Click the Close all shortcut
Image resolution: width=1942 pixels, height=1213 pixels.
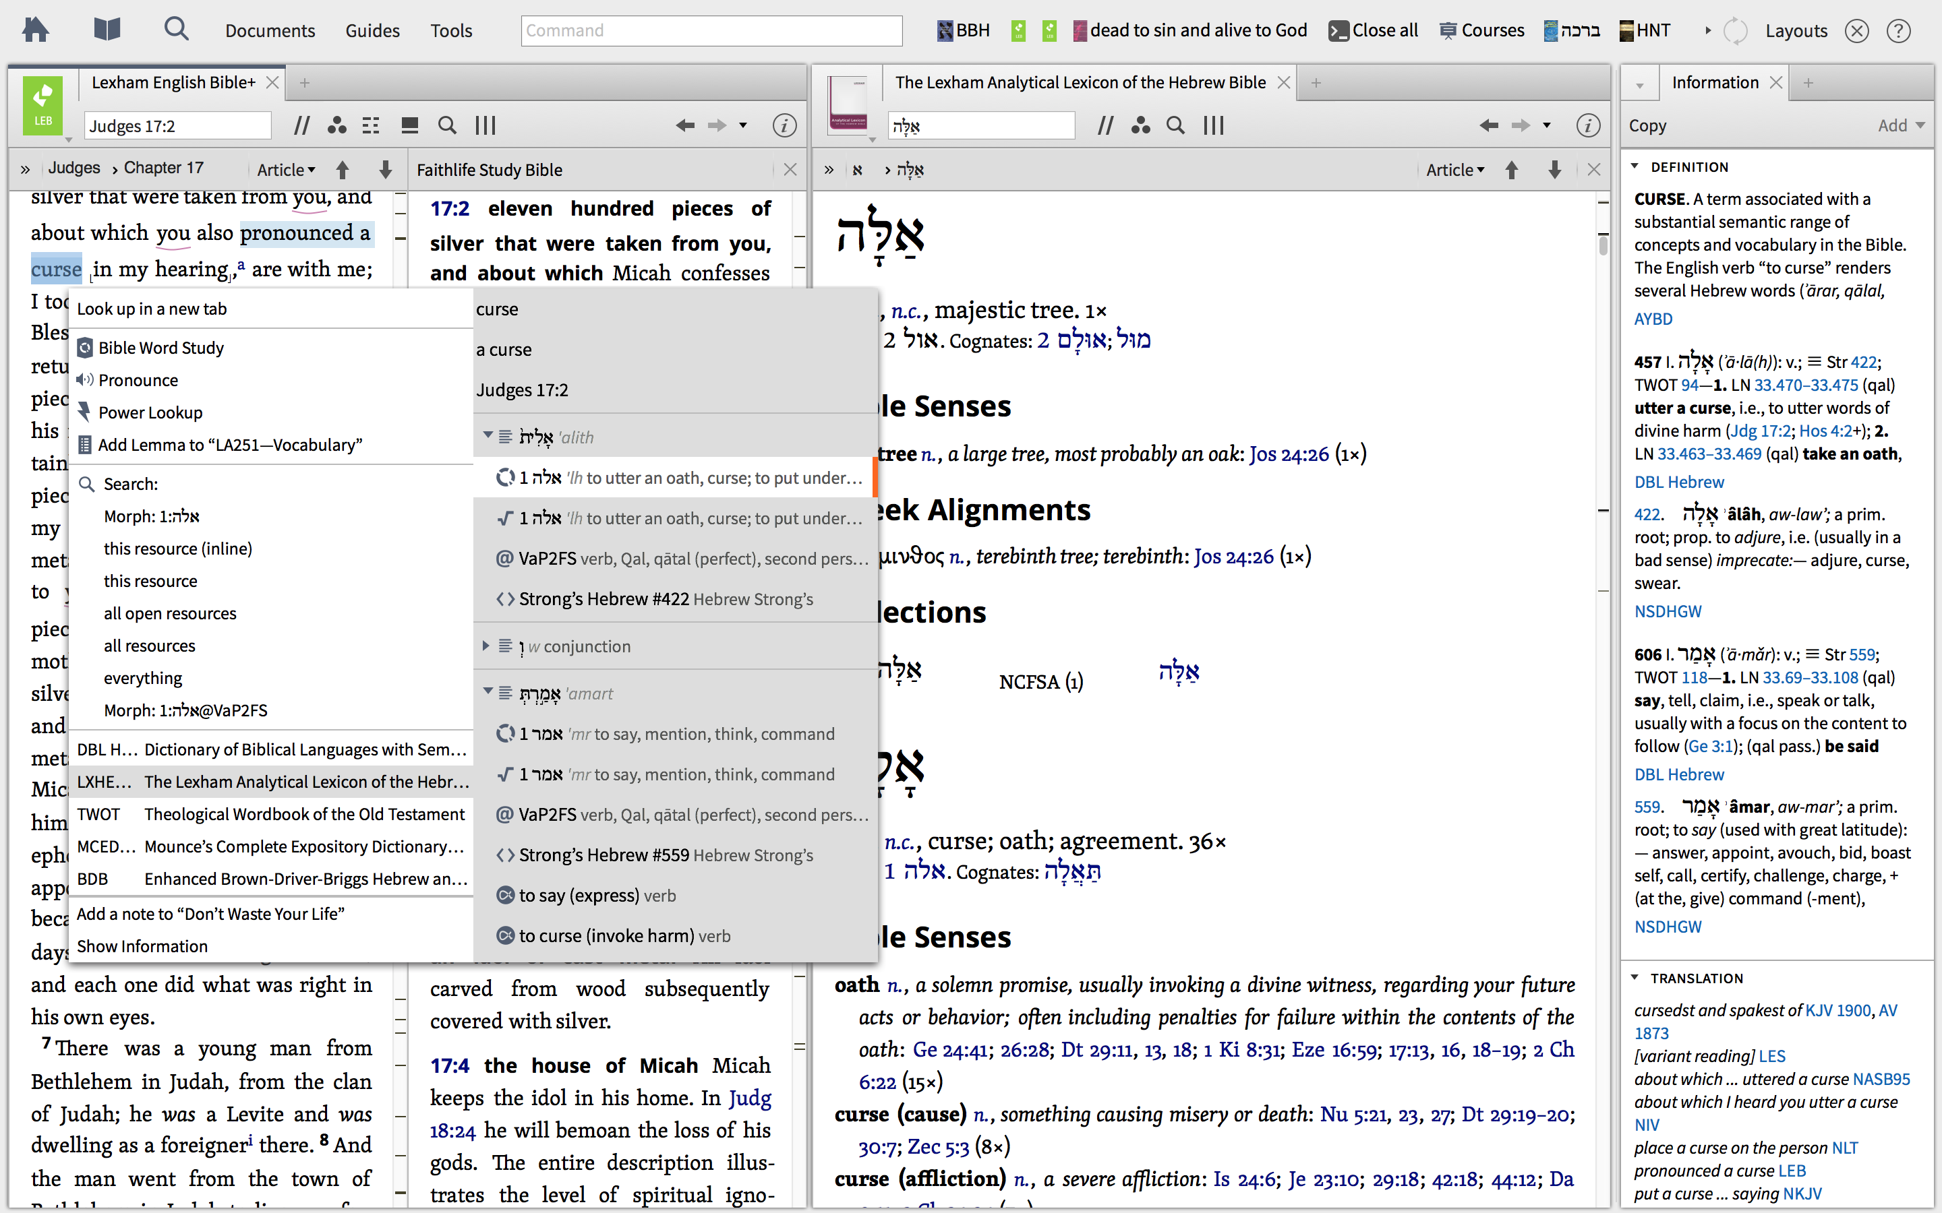(1374, 30)
